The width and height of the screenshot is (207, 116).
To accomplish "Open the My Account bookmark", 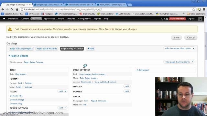I will [32, 14].
